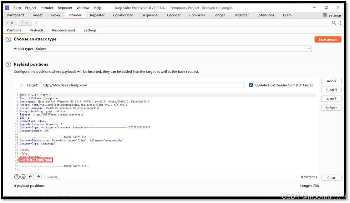Select the main Intruder tab
This screenshot has width=350, height=203.
[75, 15]
